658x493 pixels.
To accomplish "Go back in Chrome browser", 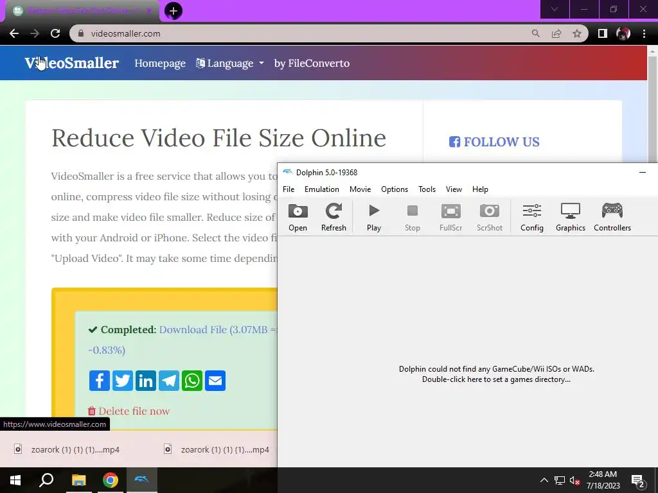I will tap(14, 33).
